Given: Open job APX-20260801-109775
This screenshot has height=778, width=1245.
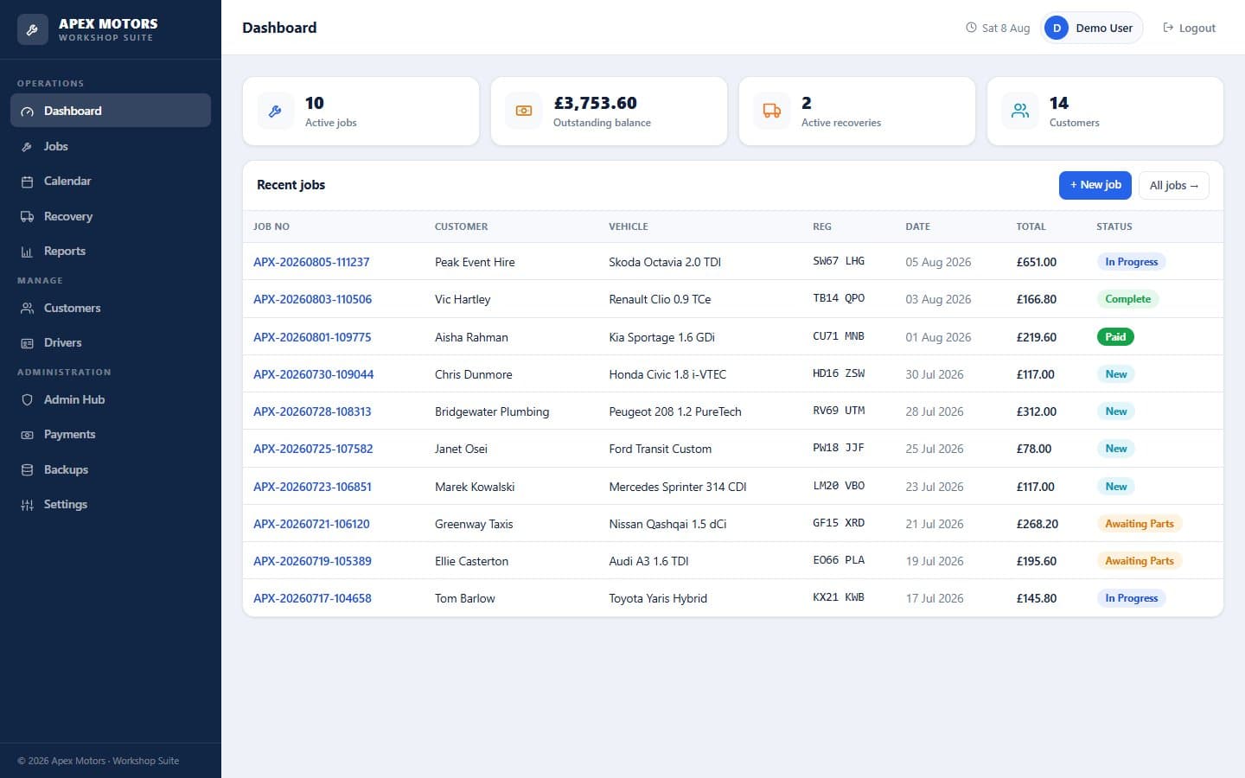Looking at the screenshot, I should point(312,337).
